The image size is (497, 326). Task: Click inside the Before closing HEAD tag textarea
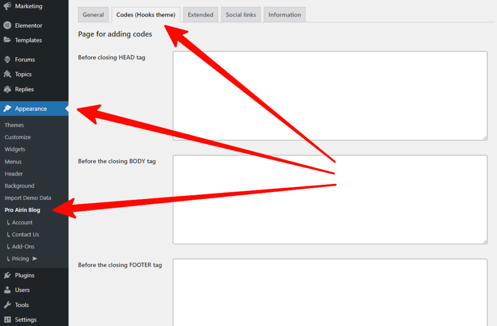click(x=330, y=95)
